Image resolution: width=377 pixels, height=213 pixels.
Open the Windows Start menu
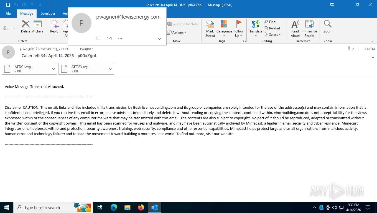click(7, 207)
